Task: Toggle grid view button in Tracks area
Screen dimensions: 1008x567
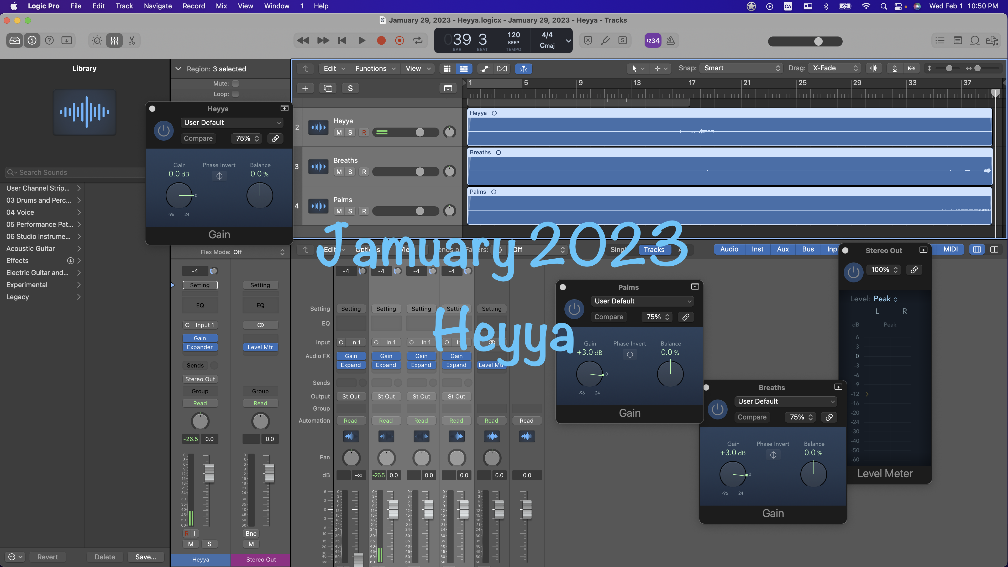Action: click(x=447, y=69)
